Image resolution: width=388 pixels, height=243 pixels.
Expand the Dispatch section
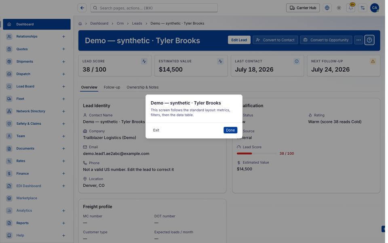tap(63, 74)
